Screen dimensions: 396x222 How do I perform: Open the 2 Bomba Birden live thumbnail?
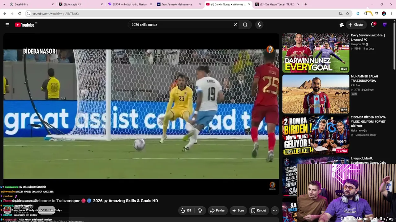click(x=316, y=135)
